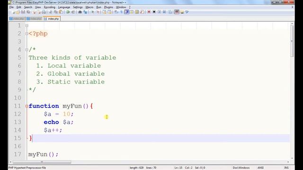Close current document via toolbar icon

pos(34,12)
